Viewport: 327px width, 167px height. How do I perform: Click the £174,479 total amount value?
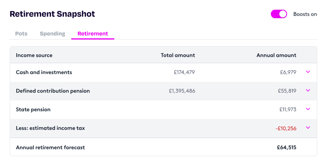pyautogui.click(x=184, y=72)
